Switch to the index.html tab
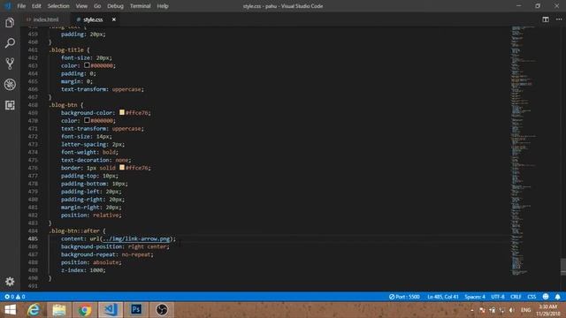566x318 pixels. (x=45, y=19)
